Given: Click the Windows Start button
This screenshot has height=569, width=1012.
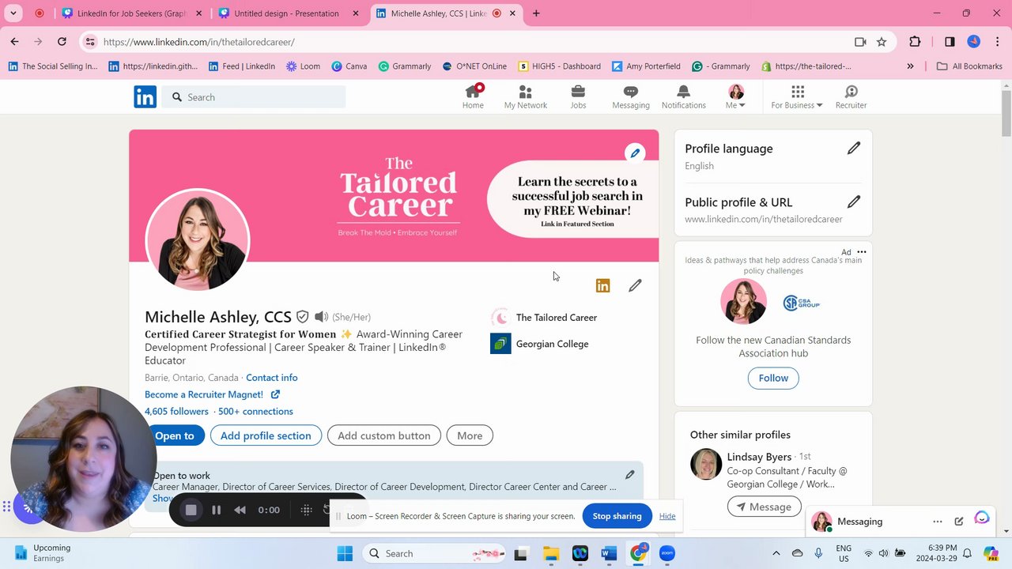Looking at the screenshot, I should [345, 554].
